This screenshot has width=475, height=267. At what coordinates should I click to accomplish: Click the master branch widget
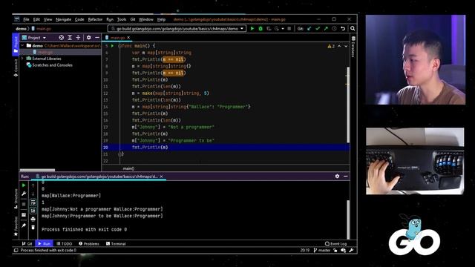(321, 251)
